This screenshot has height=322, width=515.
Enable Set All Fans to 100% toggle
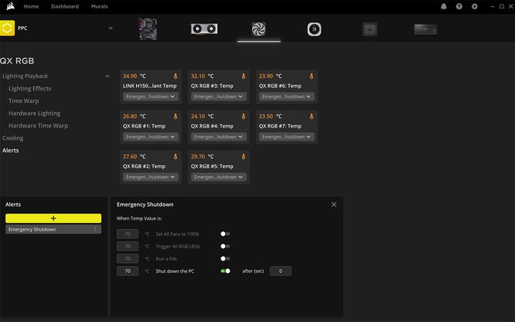pos(225,234)
